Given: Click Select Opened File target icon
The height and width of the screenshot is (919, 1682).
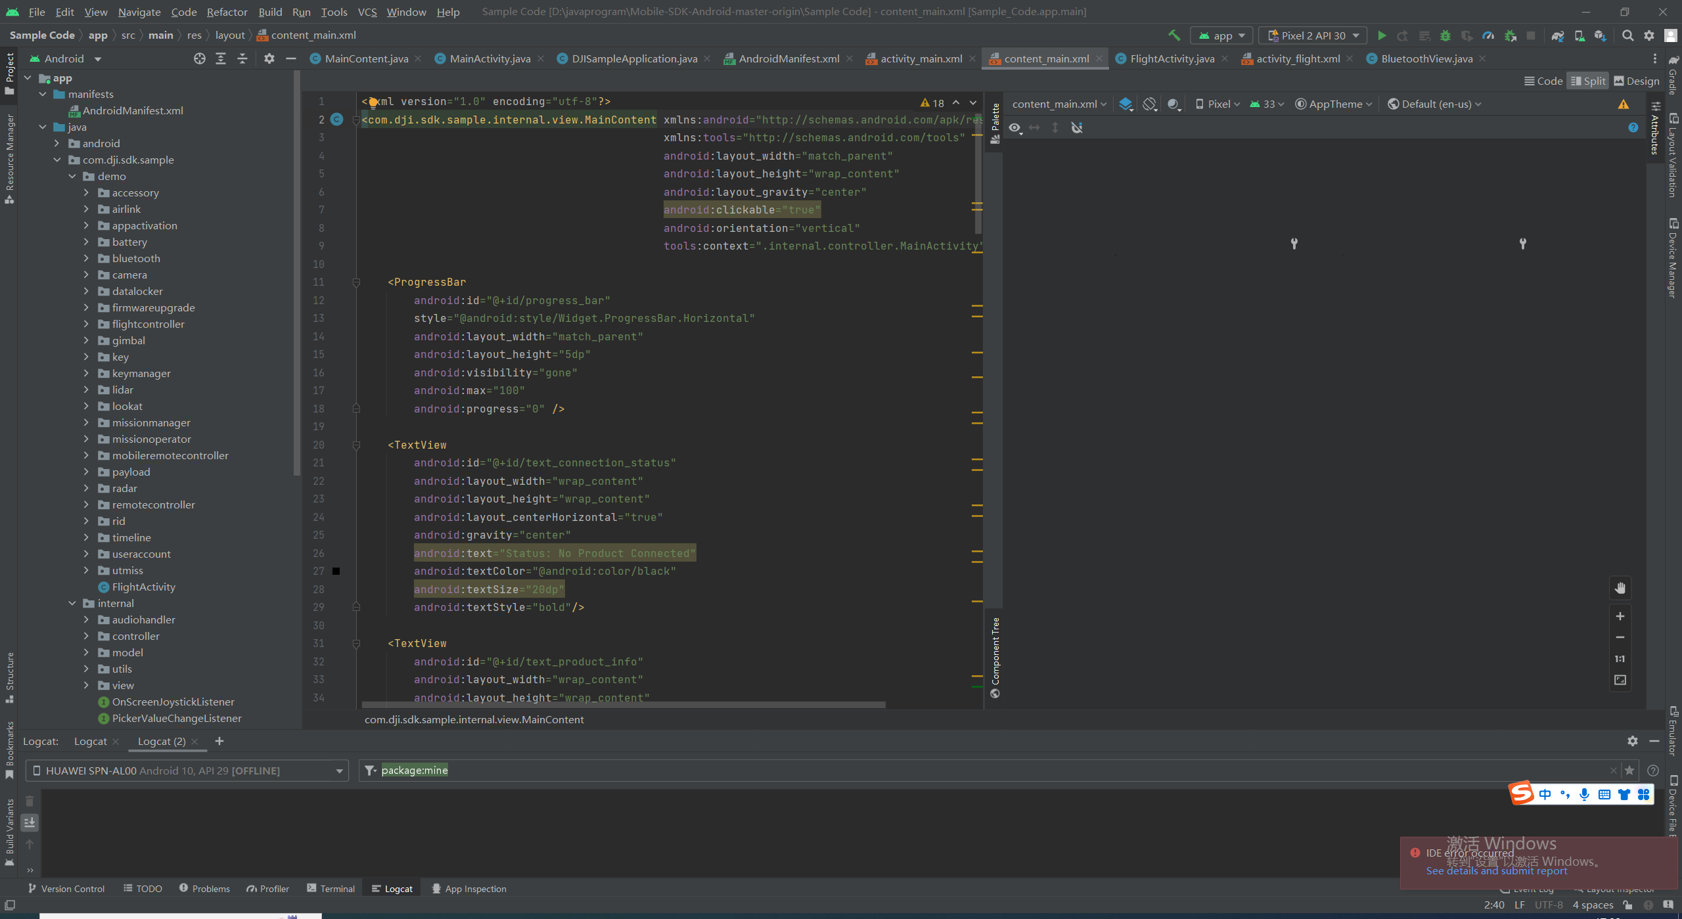Looking at the screenshot, I should click(x=200, y=58).
